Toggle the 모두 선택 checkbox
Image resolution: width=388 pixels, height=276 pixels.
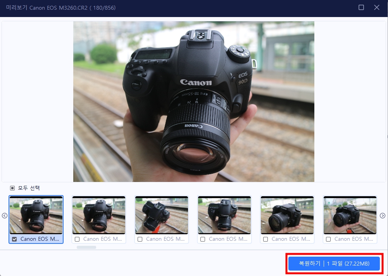12,188
